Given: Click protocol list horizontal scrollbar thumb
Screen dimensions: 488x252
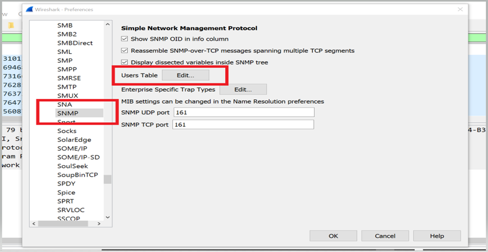Looking at the screenshot, I should click(63, 224).
